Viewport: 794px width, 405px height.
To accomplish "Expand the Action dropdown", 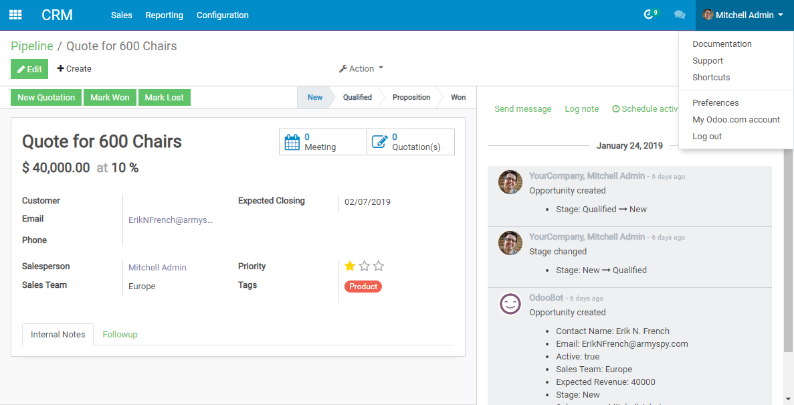I will pos(361,69).
